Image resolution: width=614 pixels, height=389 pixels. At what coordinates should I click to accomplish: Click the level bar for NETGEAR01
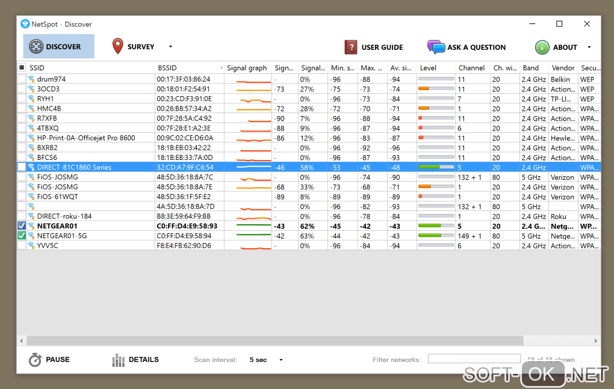(436, 225)
